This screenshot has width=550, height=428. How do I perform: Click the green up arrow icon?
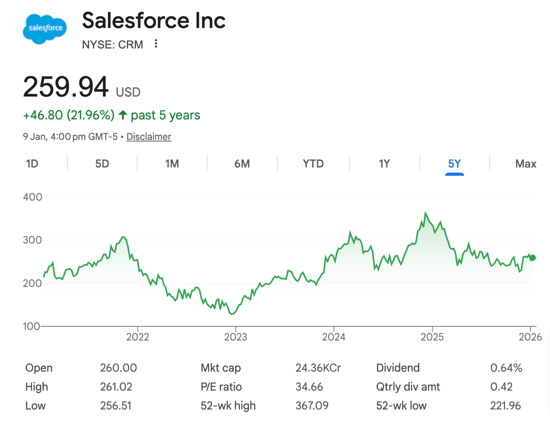click(123, 115)
